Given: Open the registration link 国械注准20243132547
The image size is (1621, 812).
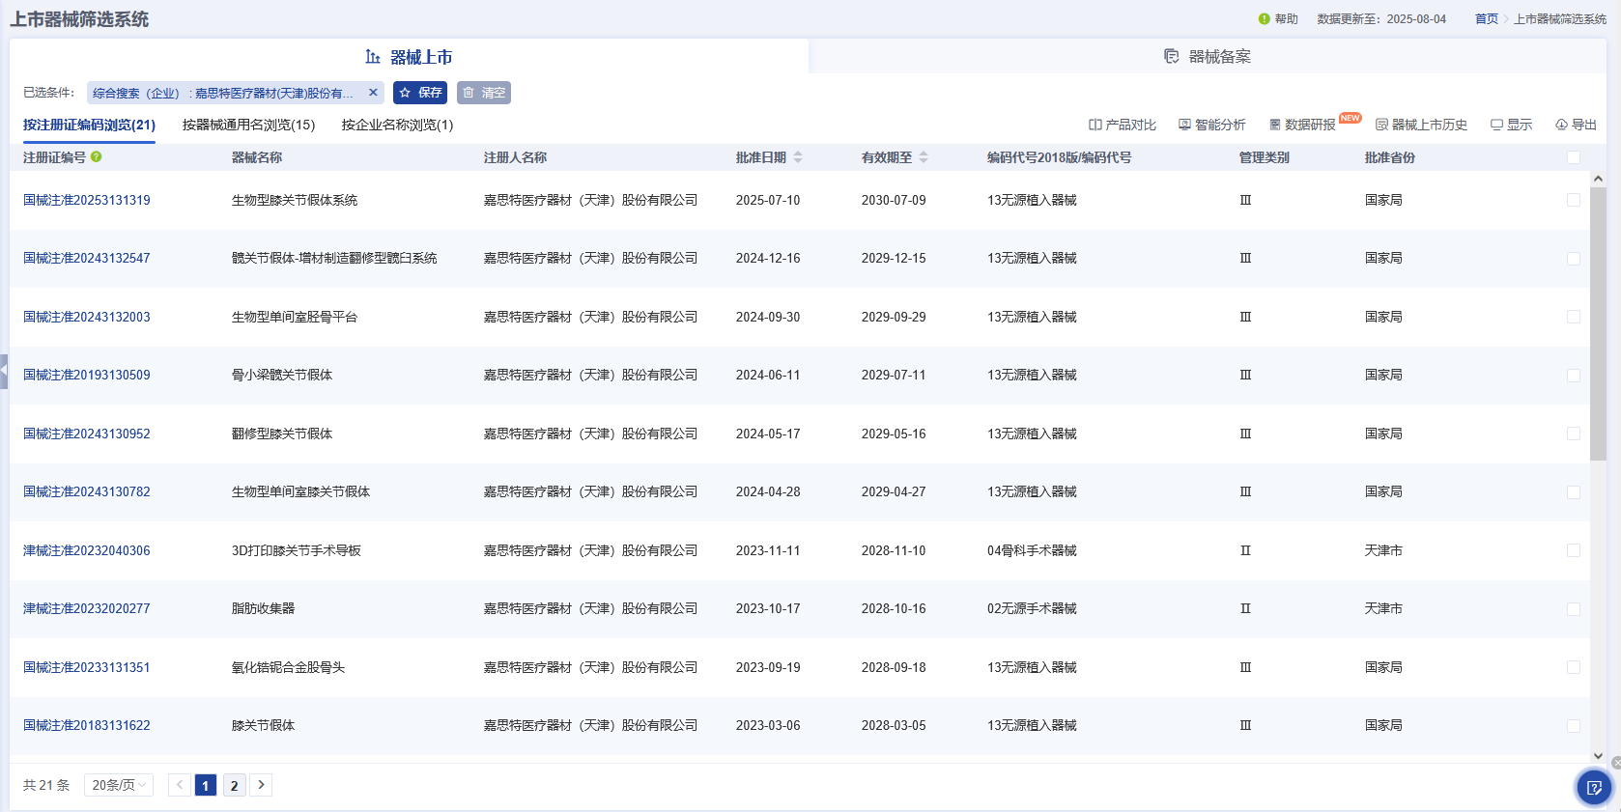Looking at the screenshot, I should pos(87,258).
